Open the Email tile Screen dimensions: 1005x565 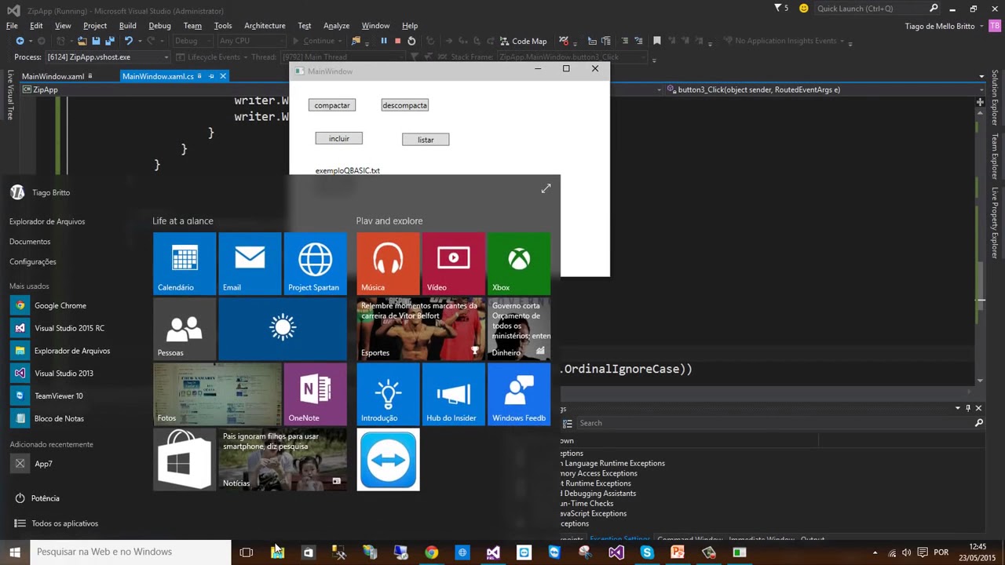tap(250, 263)
